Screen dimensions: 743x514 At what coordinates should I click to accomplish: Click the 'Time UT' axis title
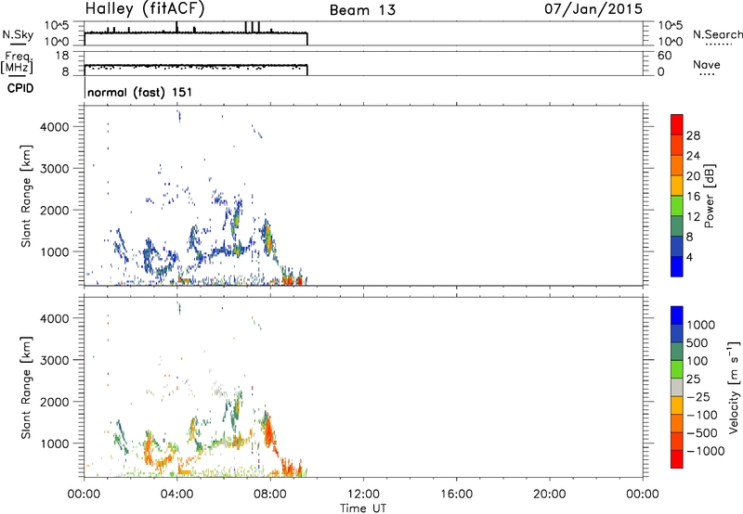pos(363,508)
